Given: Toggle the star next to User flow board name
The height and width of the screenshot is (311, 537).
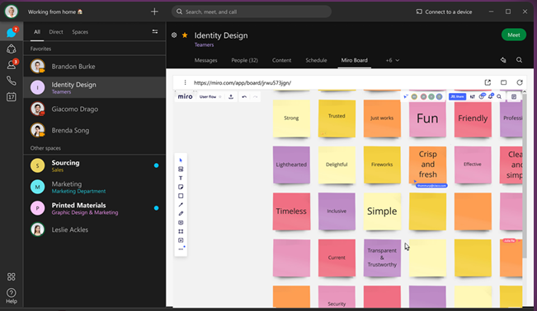Looking at the screenshot, I should coord(220,97).
